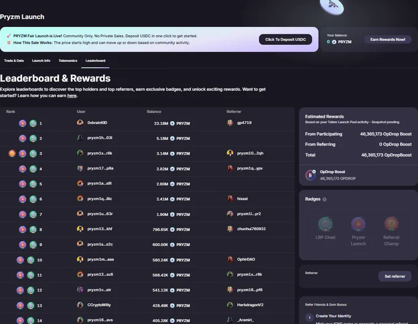Click the orange Referral Champ badge in rank 3 row

coord(12,153)
